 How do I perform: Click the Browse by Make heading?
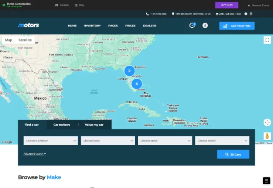tap(40, 177)
